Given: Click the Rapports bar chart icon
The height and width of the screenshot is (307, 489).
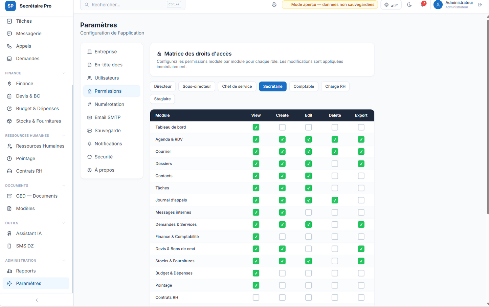Looking at the screenshot, I should point(9,271).
